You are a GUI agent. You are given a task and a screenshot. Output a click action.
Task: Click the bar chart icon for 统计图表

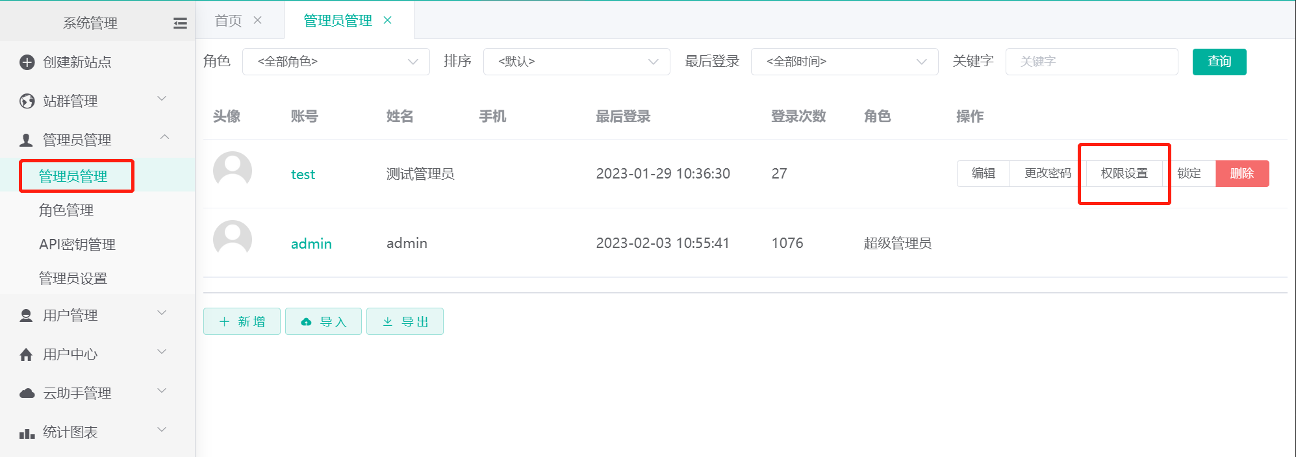(27, 433)
